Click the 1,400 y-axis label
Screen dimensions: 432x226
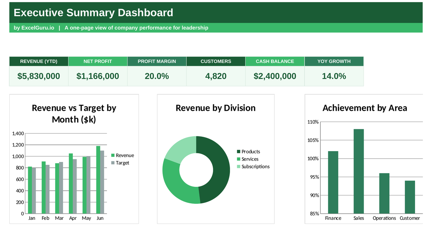tap(18, 134)
